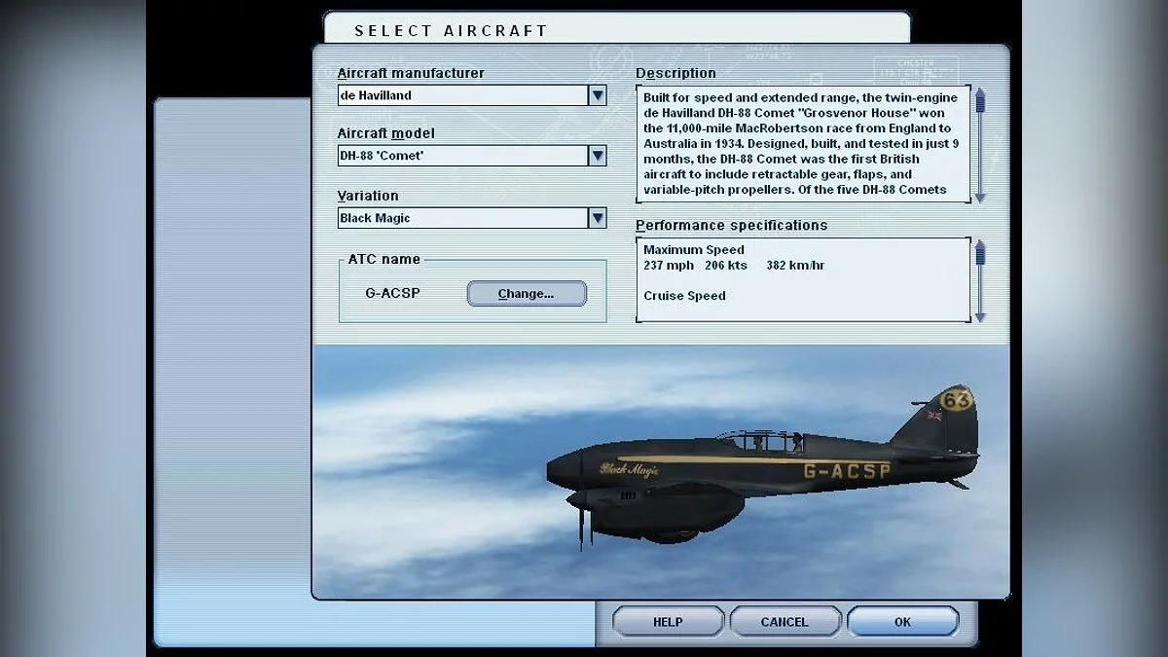Click the '382 km/hr' speed value
This screenshot has height=657, width=1168.
pyautogui.click(x=795, y=265)
